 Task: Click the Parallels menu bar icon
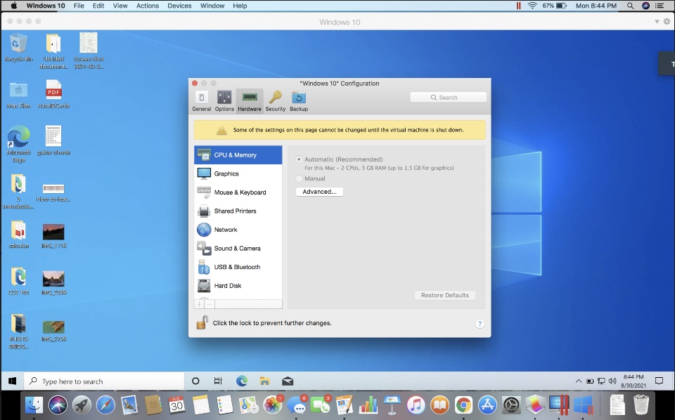pos(519,6)
